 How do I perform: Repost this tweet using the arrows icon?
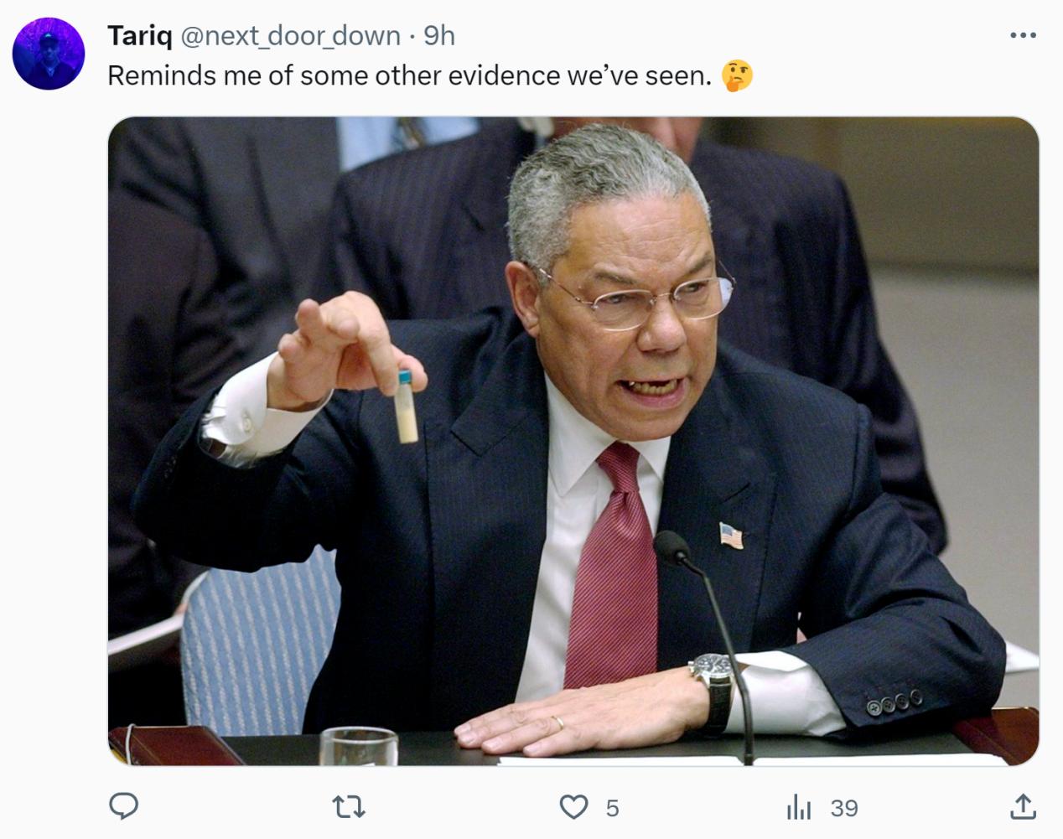click(349, 807)
